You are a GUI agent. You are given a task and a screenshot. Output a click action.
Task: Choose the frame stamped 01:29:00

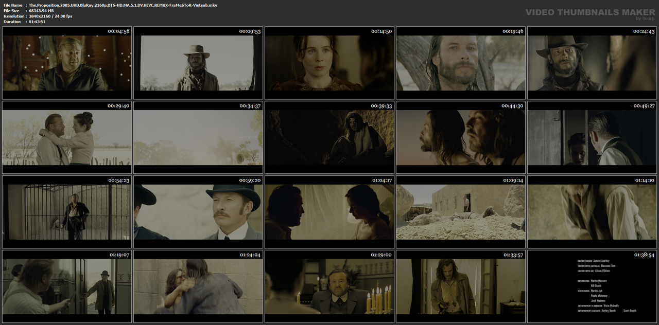point(329,286)
